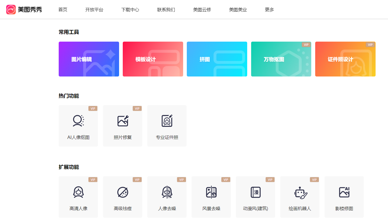This screenshot has height=223, width=388.
Task: Click the 美图秀秀 logo icon
Action: (x=11, y=10)
